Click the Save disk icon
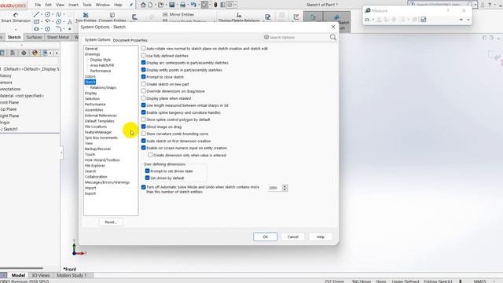The width and height of the screenshot is (503, 283). pyautogui.click(x=172, y=5)
